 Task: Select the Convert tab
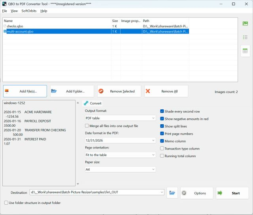[93, 103]
